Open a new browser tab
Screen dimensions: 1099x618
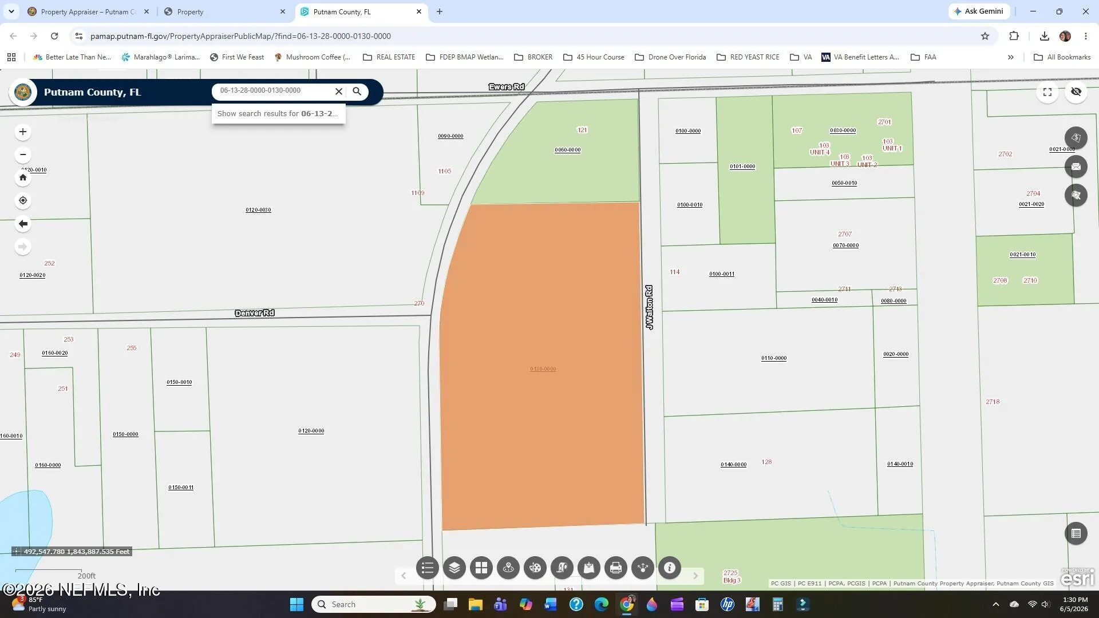(440, 11)
